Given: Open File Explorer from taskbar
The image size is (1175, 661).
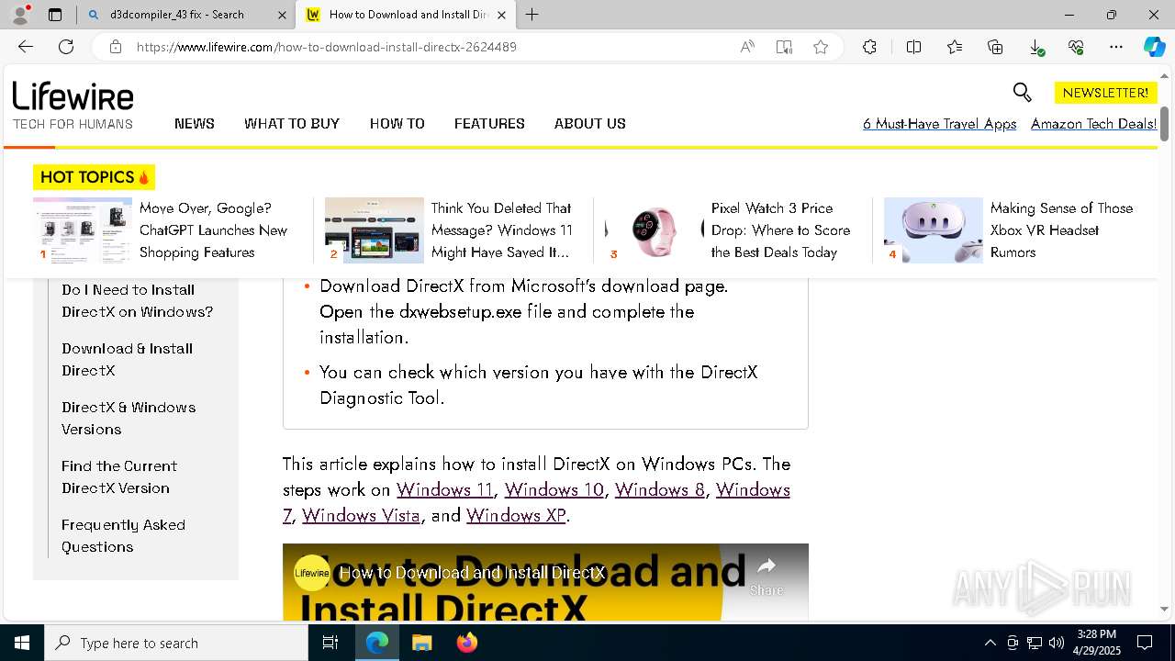Looking at the screenshot, I should coord(421,643).
